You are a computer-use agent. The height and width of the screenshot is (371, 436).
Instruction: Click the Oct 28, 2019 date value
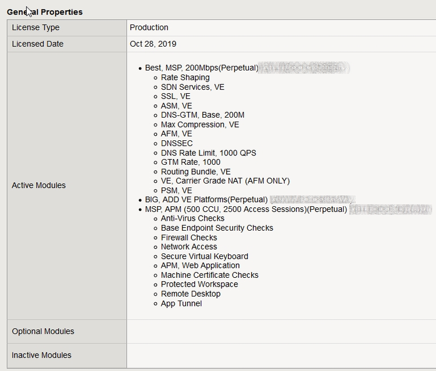click(x=153, y=44)
